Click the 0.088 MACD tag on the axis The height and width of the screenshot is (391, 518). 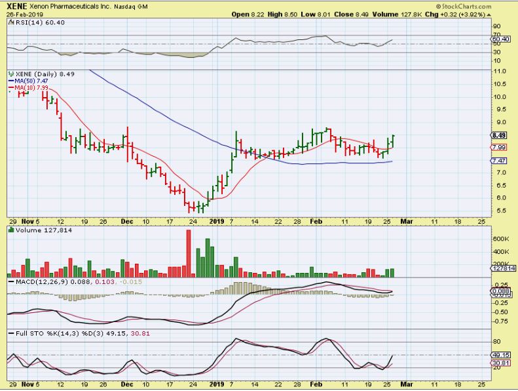click(501, 291)
